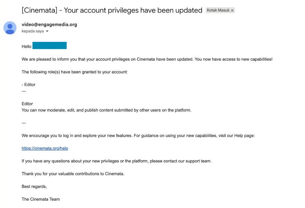Click the "following role(s) have been granted" line
The height and width of the screenshot is (208, 305).
[74, 72]
